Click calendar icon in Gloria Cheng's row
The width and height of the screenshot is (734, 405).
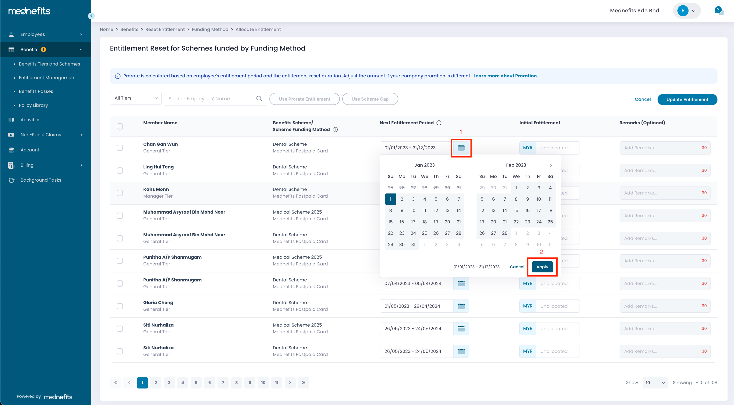click(x=461, y=306)
